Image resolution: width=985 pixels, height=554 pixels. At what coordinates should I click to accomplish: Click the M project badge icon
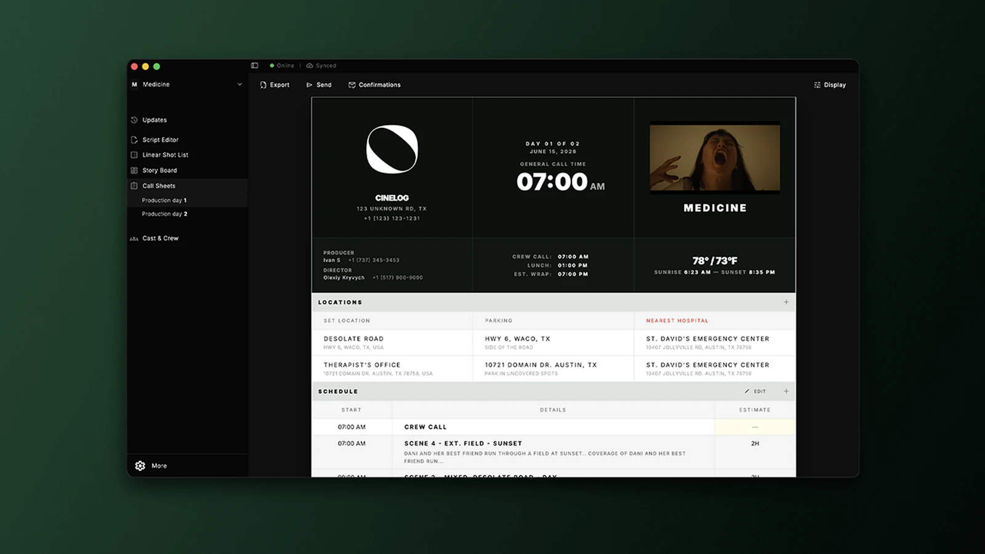[x=134, y=84]
